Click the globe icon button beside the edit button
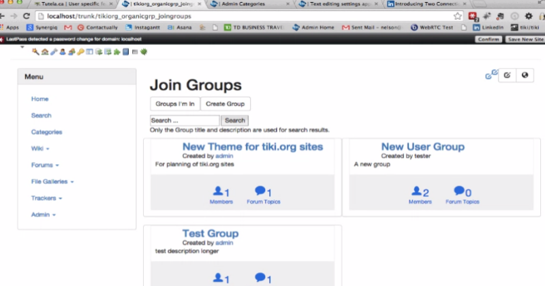 [x=525, y=75]
